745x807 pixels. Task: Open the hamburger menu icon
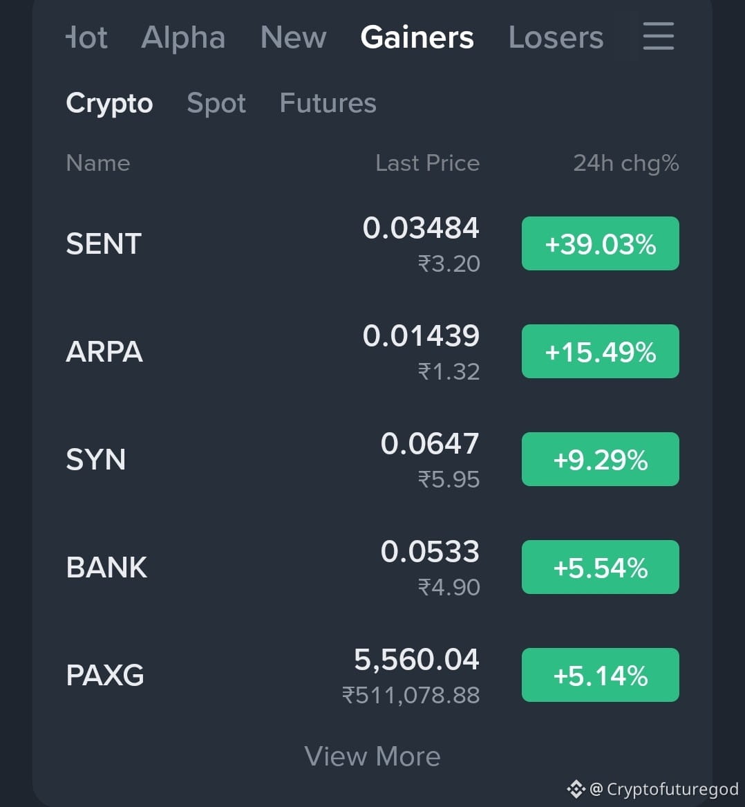[658, 36]
